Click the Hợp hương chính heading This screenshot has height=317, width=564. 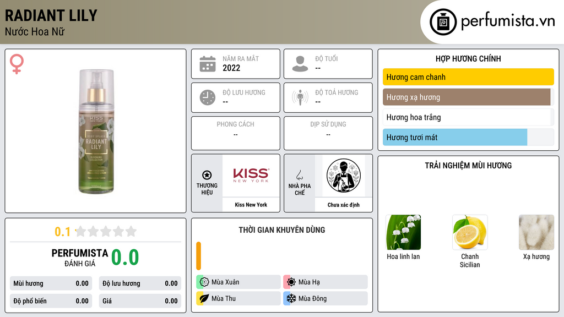point(468,58)
